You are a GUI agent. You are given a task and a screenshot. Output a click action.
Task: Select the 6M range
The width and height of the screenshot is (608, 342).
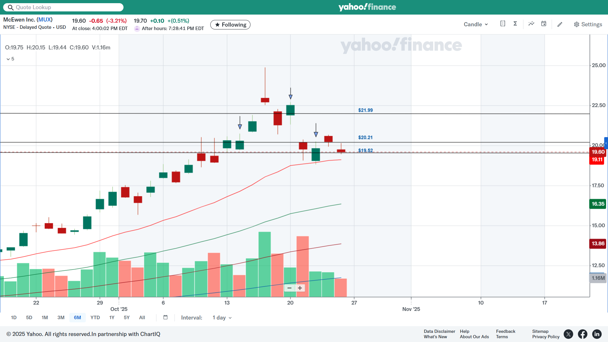[x=77, y=317]
